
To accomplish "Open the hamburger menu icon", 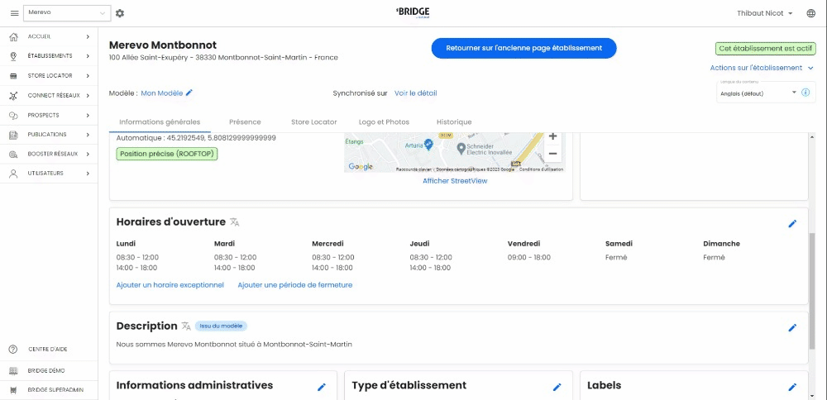I will click(14, 13).
